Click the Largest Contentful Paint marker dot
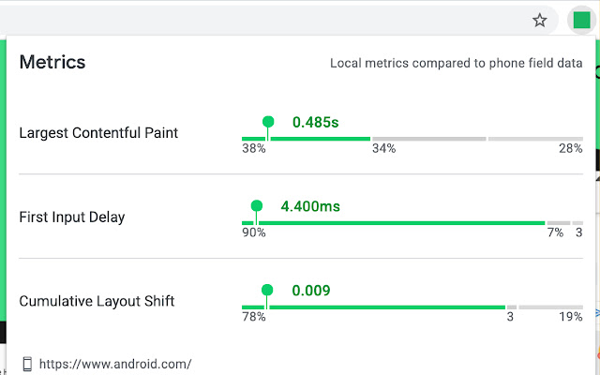The image size is (600, 375). coord(268,122)
